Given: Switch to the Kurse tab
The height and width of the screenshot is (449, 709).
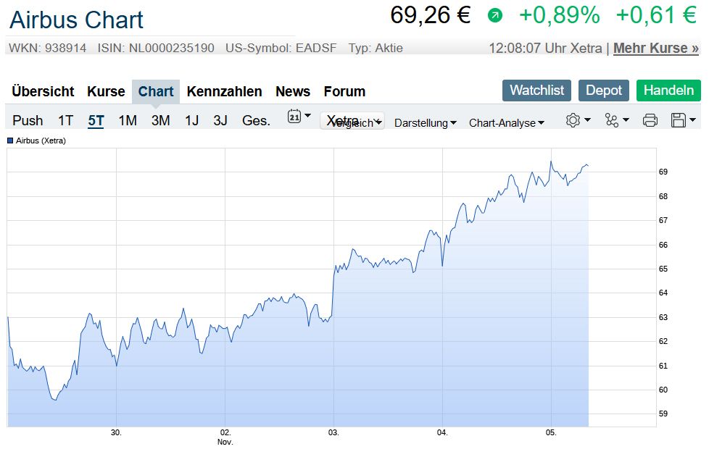Looking at the screenshot, I should pos(106,91).
